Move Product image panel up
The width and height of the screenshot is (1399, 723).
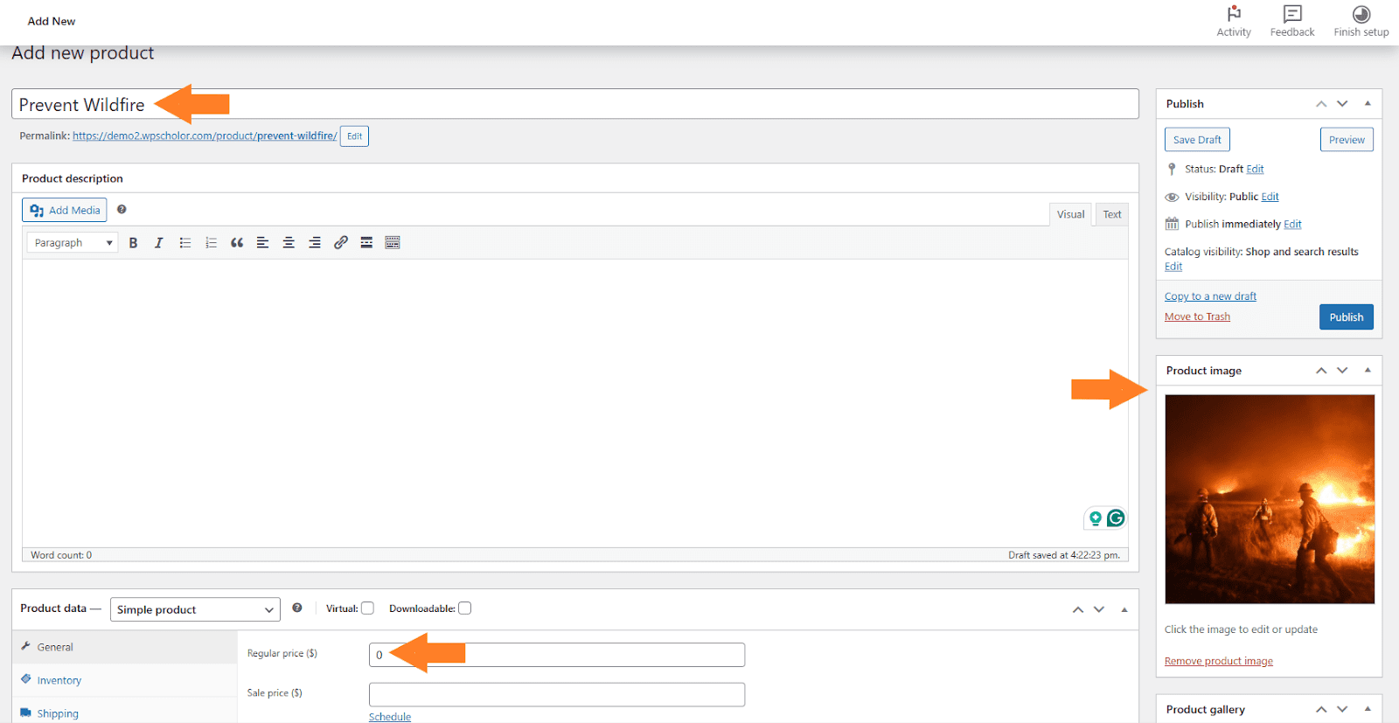point(1321,371)
